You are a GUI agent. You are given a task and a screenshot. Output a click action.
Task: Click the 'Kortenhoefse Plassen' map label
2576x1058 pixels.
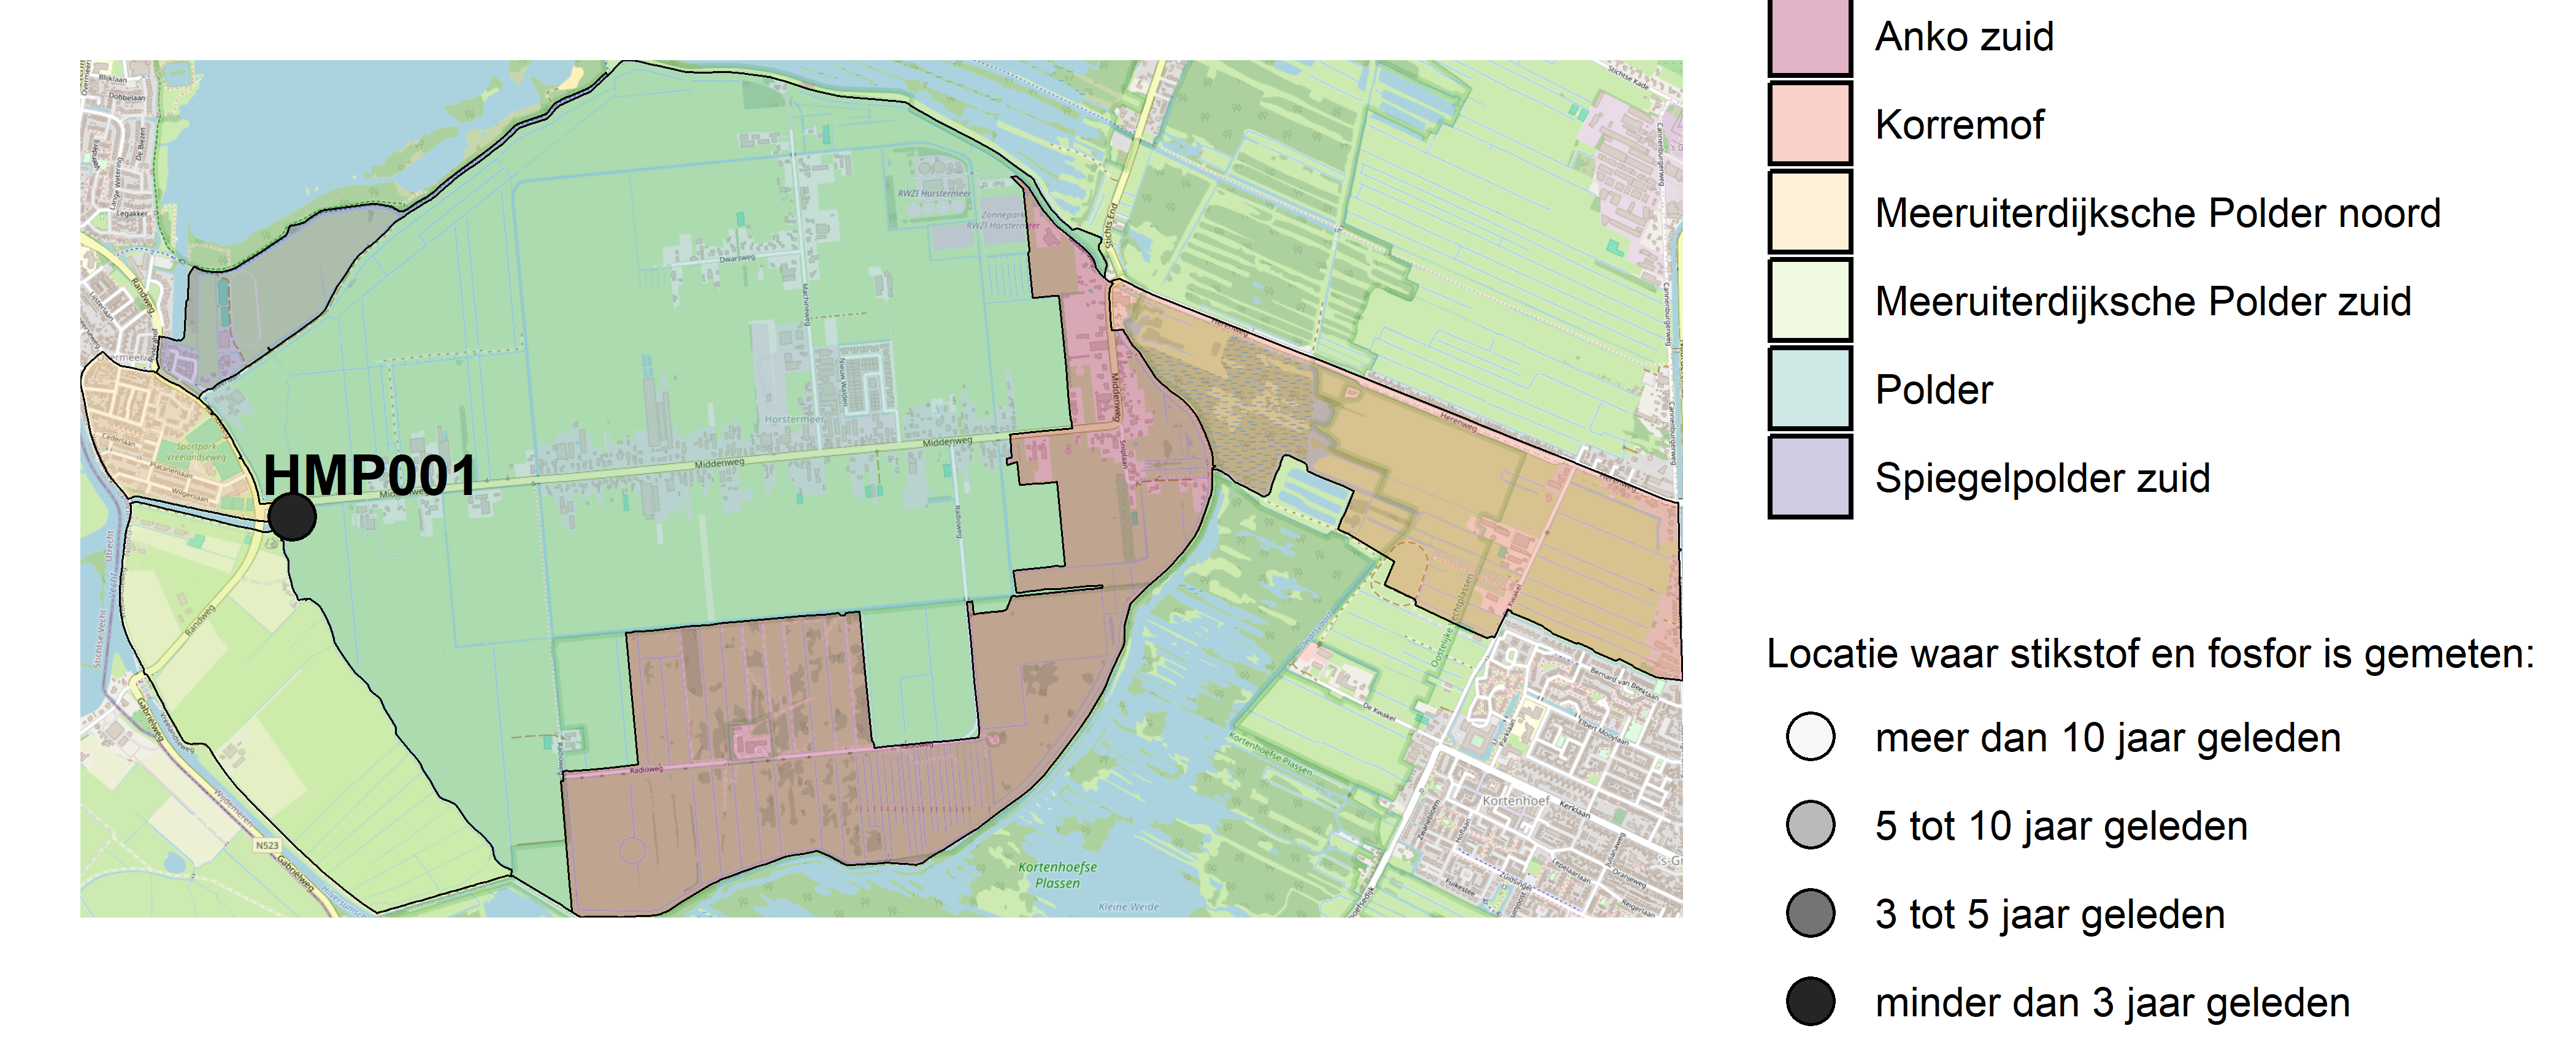(1057, 875)
